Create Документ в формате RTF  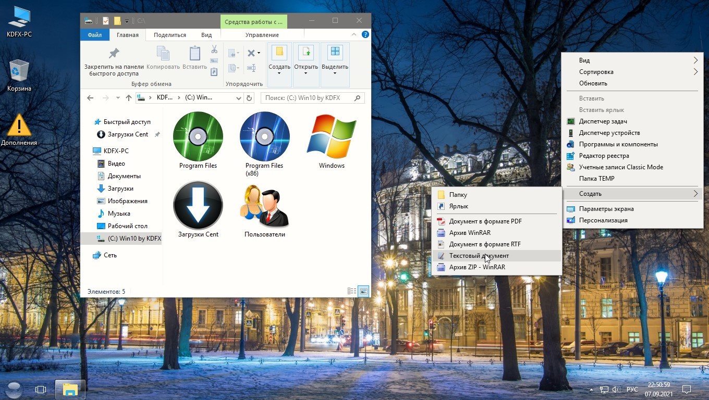pos(497,244)
